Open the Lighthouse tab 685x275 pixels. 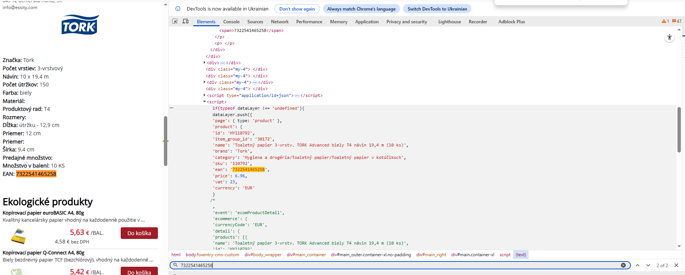click(x=450, y=22)
